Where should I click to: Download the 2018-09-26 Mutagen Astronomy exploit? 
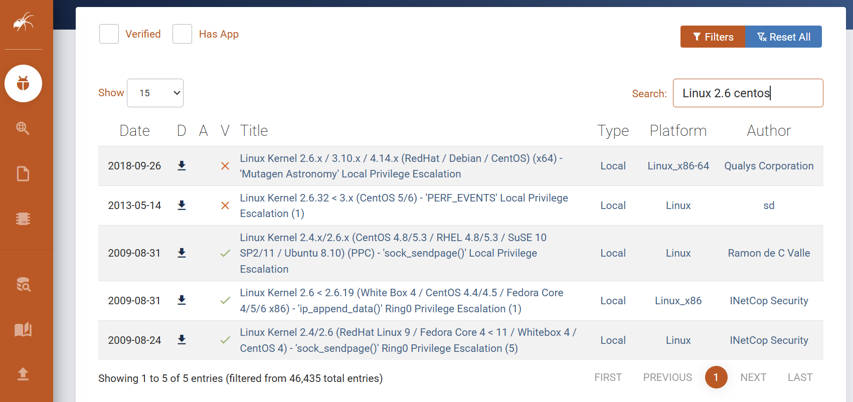(182, 166)
